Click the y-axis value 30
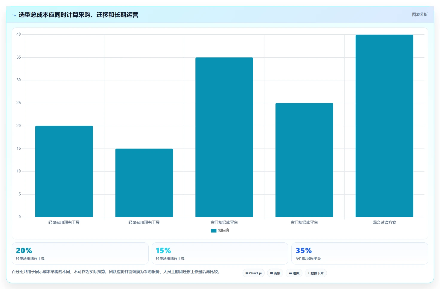The height and width of the screenshot is (289, 440). pyautogui.click(x=19, y=80)
